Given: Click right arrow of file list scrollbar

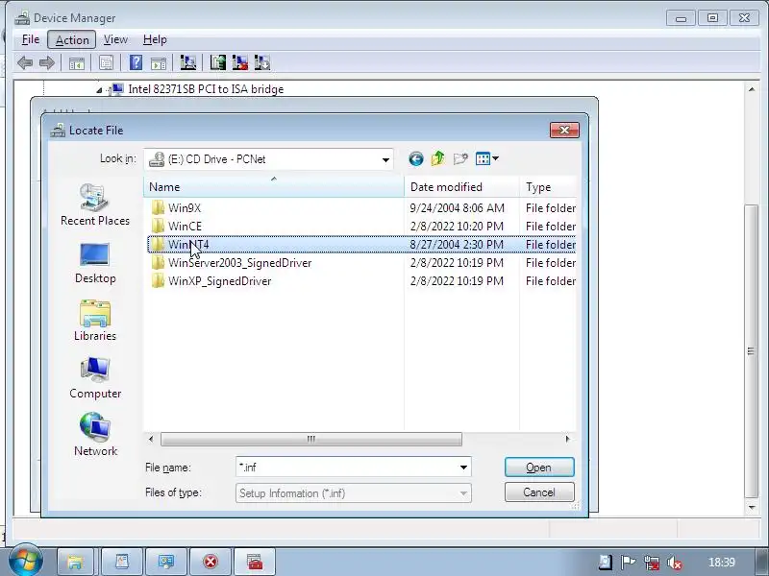Looking at the screenshot, I should pyautogui.click(x=567, y=439).
